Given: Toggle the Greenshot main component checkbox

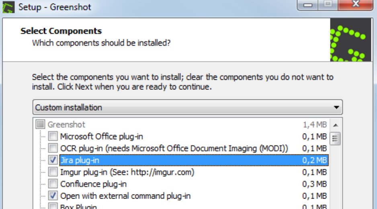Looking at the screenshot, I should click(41, 125).
